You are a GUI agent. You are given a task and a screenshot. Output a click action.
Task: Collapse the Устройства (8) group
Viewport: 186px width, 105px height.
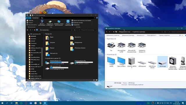(x=106, y=55)
